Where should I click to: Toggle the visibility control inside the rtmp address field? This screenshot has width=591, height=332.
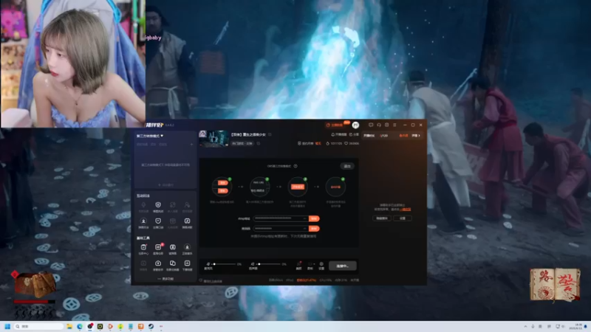[304, 218]
